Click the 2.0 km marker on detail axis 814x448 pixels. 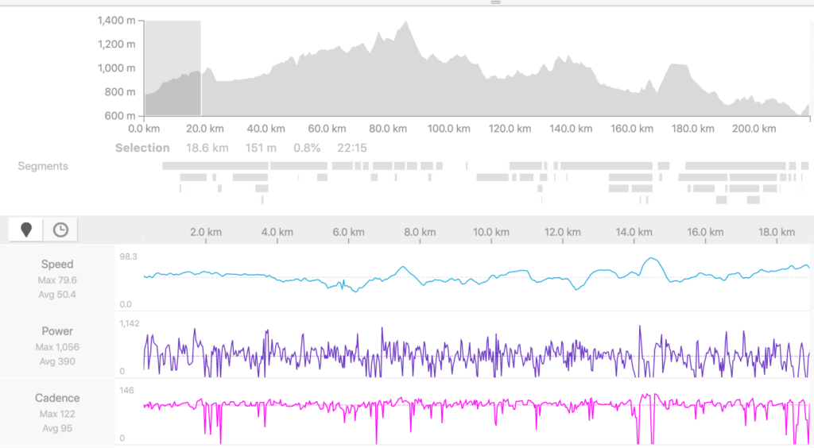click(206, 232)
